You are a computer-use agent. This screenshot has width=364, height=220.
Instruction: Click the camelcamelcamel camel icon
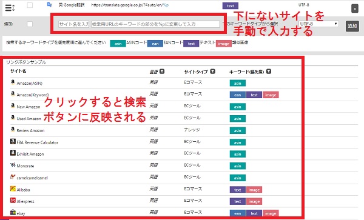click(x=13, y=176)
